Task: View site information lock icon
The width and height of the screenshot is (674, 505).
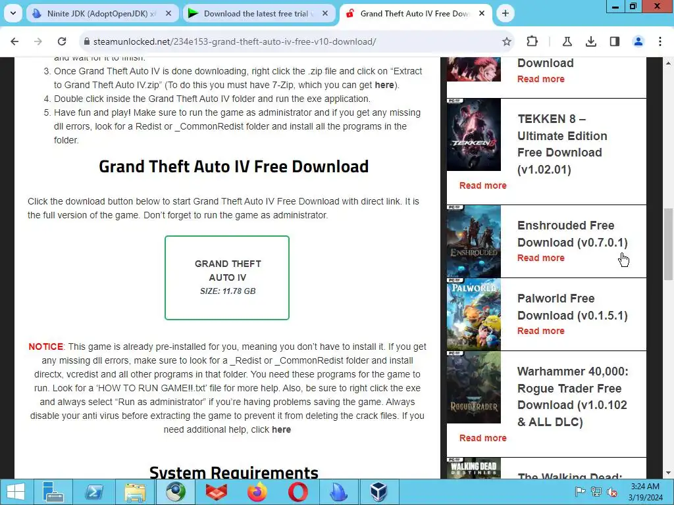Action: 87,41
